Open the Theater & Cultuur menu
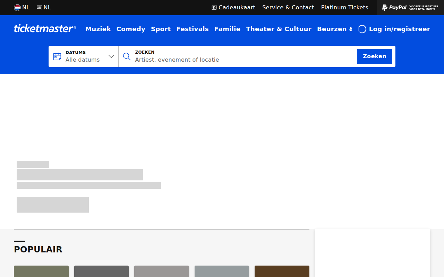This screenshot has height=277, width=444. pyautogui.click(x=279, y=29)
